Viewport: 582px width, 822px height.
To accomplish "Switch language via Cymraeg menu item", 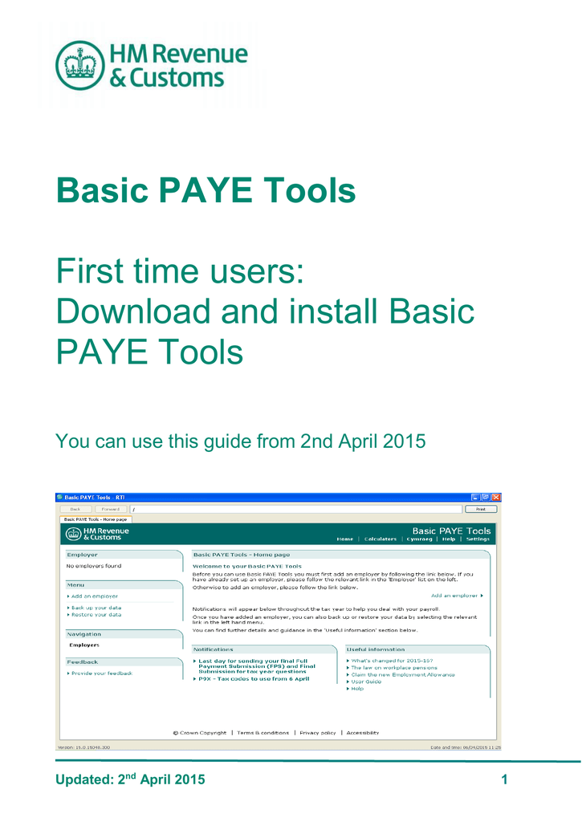I will (420, 539).
